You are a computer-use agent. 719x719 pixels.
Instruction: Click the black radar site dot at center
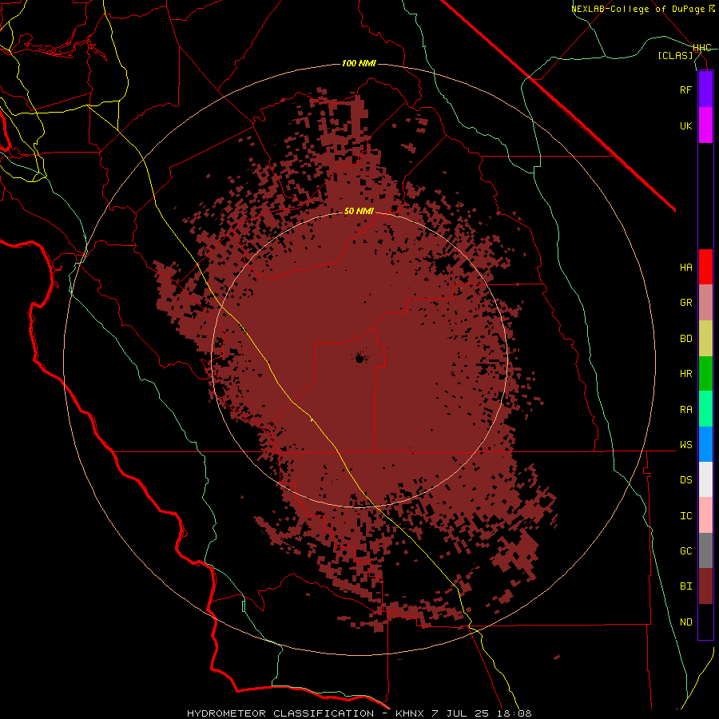coord(360,358)
